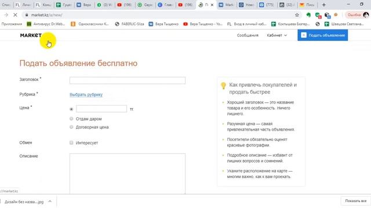371x208 pixels.
Task: Switch to the Спис tab
Action: [6, 5]
